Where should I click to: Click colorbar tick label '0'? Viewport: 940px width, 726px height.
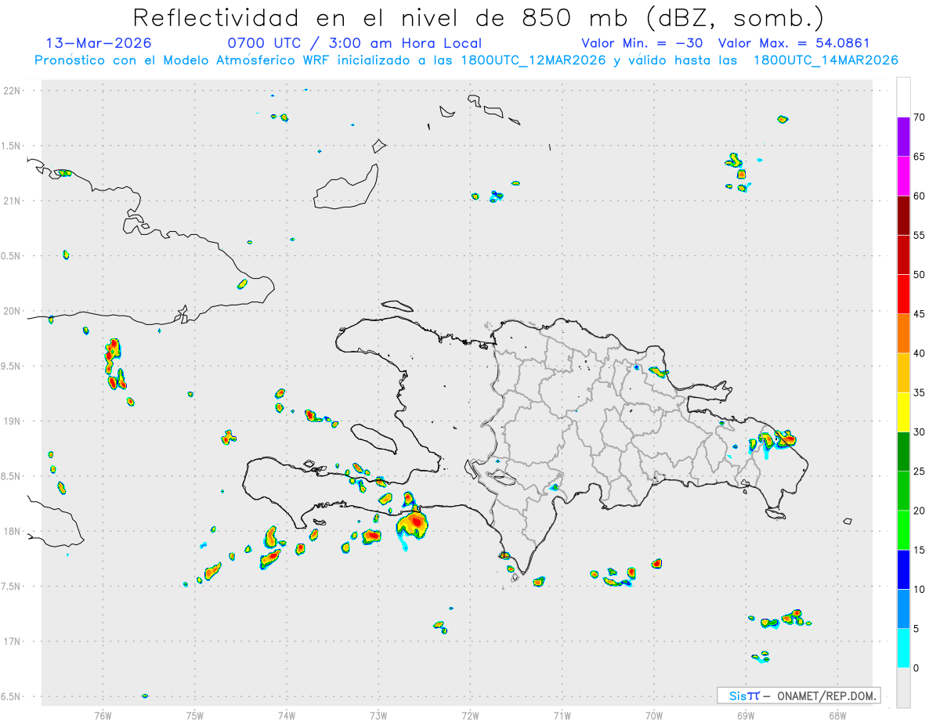(x=916, y=668)
